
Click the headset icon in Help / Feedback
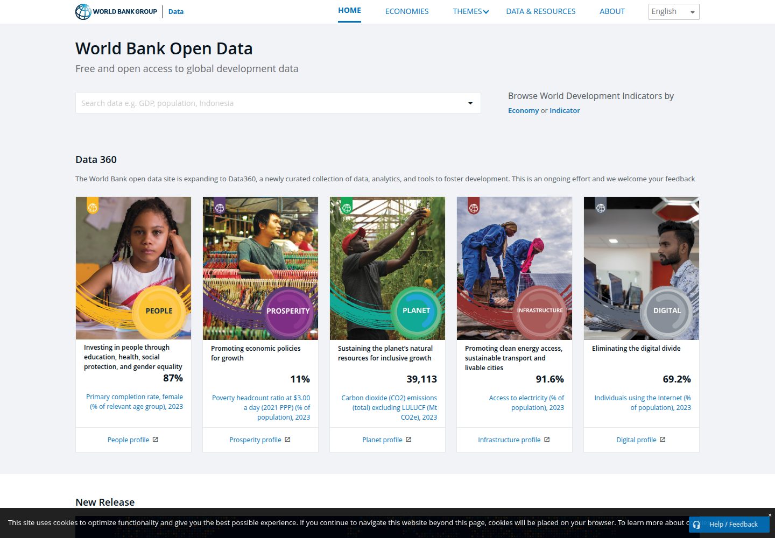[x=696, y=525]
